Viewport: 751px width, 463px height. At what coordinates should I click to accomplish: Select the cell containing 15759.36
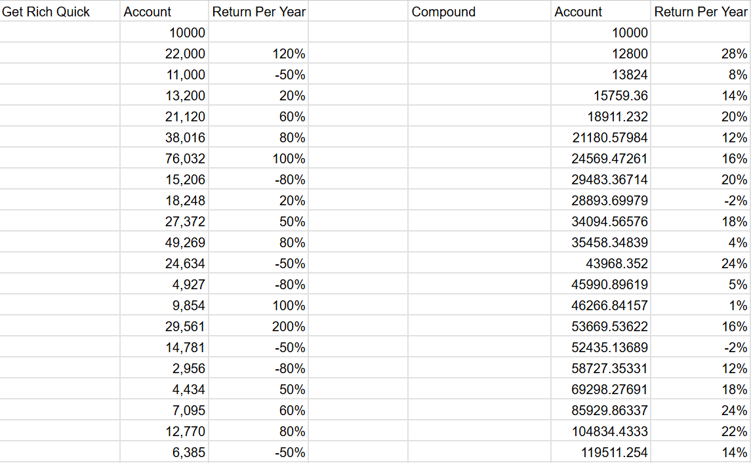[x=601, y=95]
